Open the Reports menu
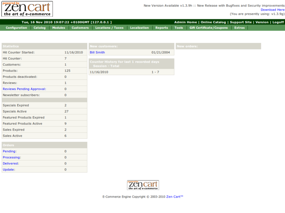This screenshot has width=285, height=213. (x=162, y=28)
